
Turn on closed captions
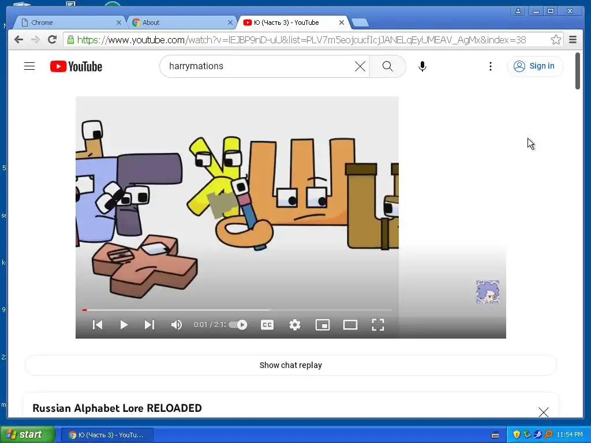pyautogui.click(x=267, y=325)
